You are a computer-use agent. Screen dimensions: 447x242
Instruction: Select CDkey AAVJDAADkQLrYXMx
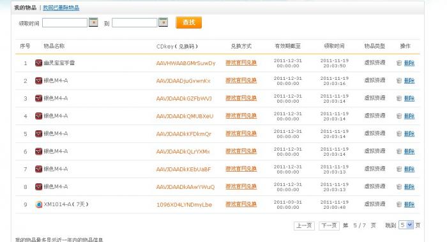pyautogui.click(x=183, y=151)
